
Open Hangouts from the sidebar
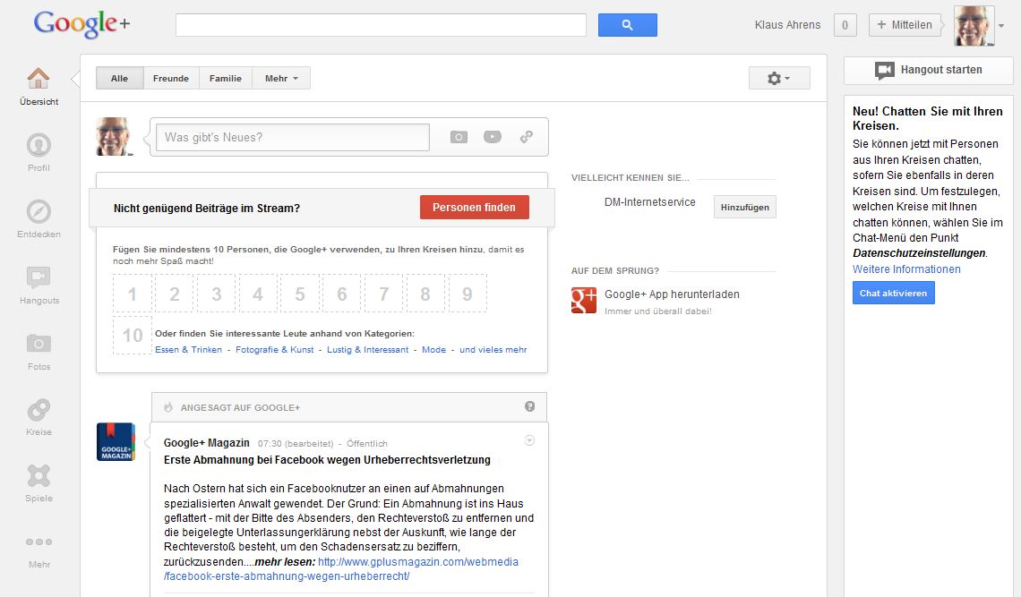(x=39, y=278)
